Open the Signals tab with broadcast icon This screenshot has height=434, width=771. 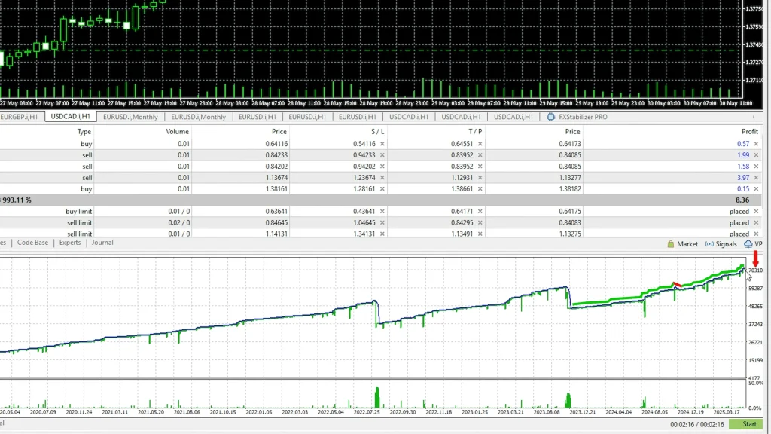click(x=721, y=244)
